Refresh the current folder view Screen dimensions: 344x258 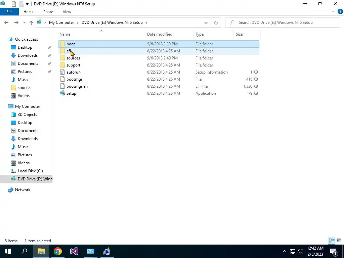216,23
